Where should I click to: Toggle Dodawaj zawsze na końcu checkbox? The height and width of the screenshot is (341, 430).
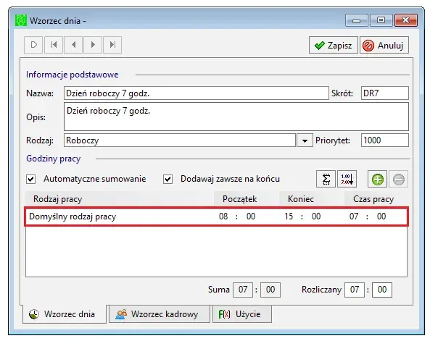pyautogui.click(x=168, y=180)
